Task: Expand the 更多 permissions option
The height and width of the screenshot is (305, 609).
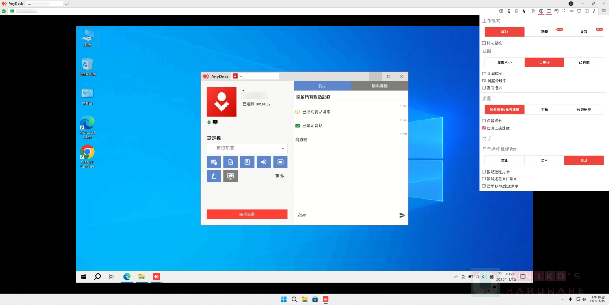Action: point(279,176)
